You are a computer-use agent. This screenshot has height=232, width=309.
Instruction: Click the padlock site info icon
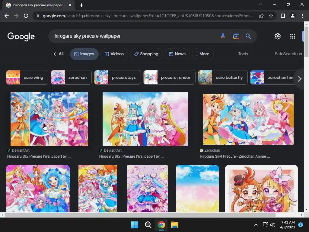tap(38, 16)
